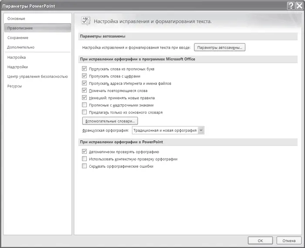305x248 pixels.
Task: Open the Дополнительно settings category
Action: [21, 47]
